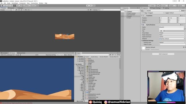The width and height of the screenshot is (186, 104).
Task: Collapse the Untitled scene in Hierarchy
Action: (x=124, y=12)
